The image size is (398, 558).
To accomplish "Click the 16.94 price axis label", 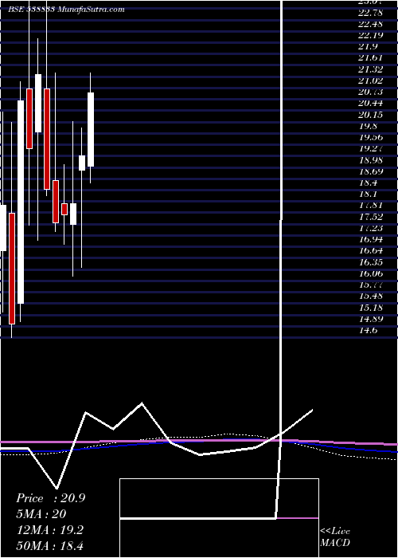I will pyautogui.click(x=371, y=239).
